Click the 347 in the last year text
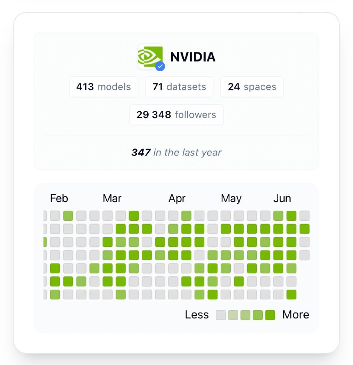 click(176, 152)
